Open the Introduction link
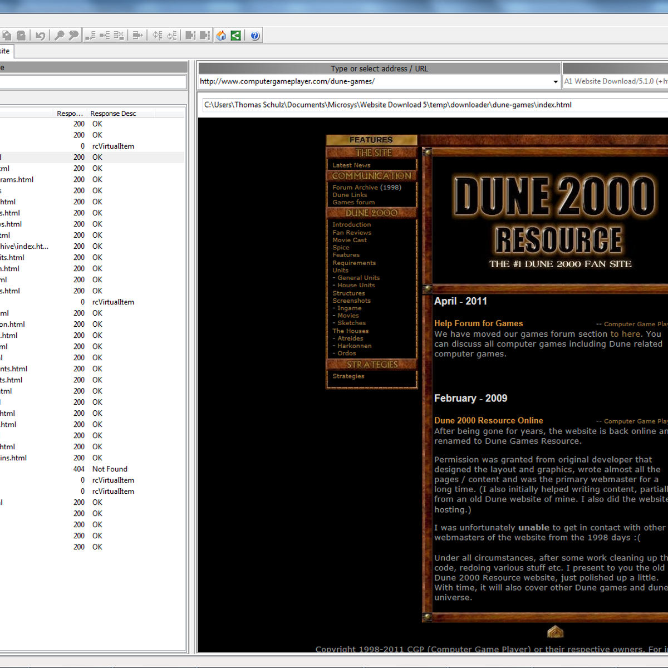 pos(351,225)
